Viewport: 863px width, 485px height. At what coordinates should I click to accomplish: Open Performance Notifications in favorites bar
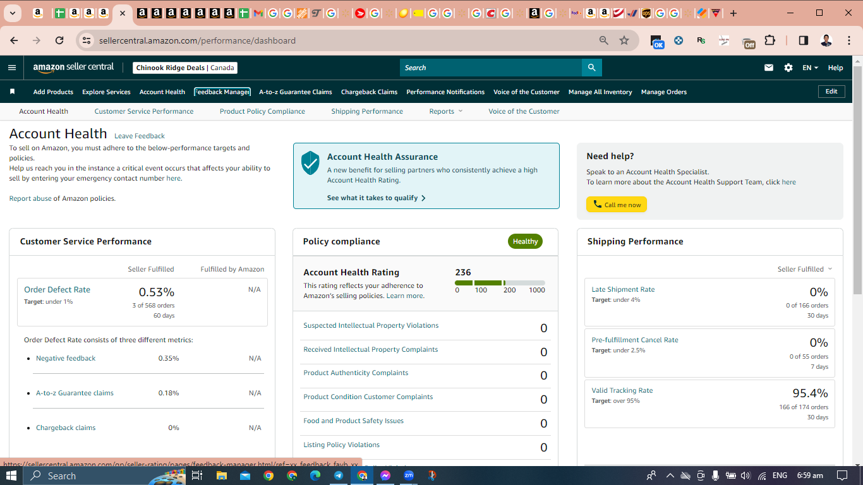(445, 92)
